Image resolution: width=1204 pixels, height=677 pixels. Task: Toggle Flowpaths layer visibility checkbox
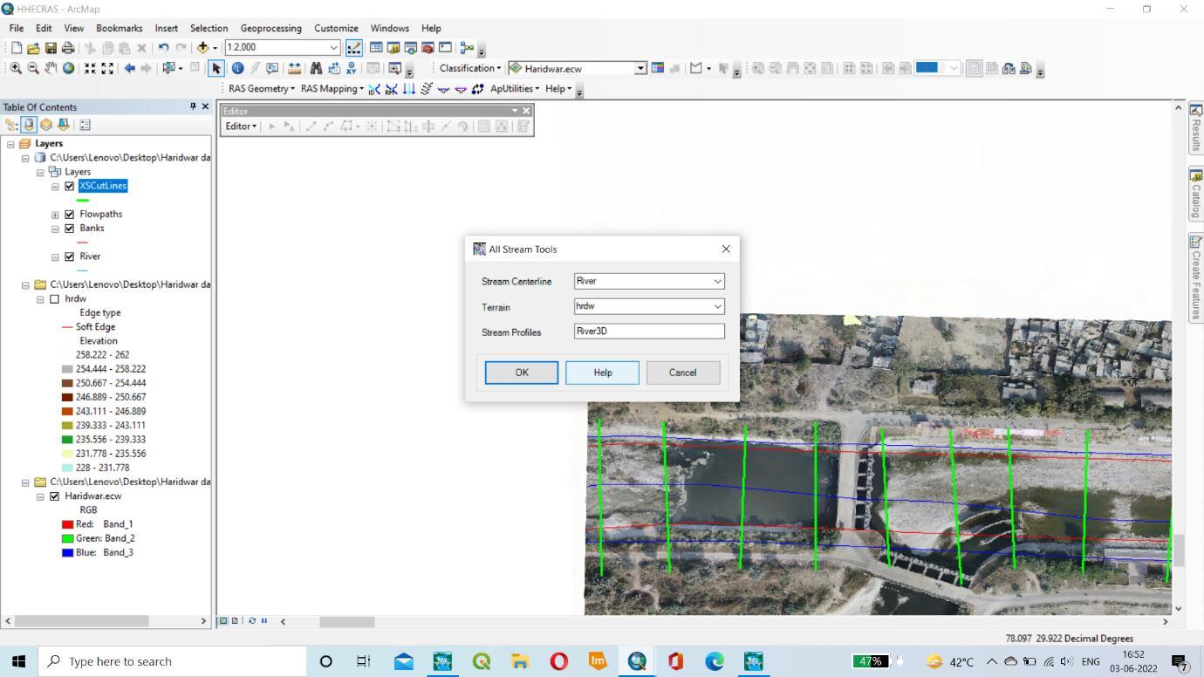tap(70, 214)
